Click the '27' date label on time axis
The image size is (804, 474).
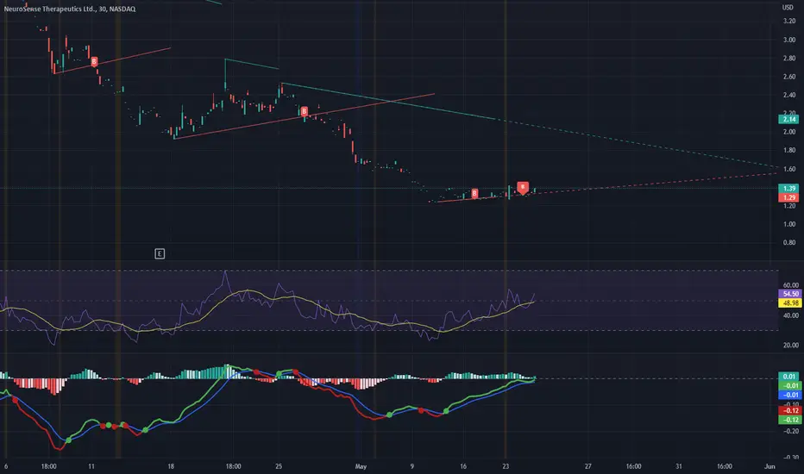587,466
